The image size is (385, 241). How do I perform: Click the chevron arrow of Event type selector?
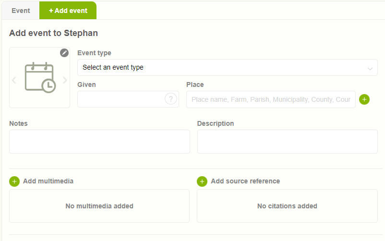370,68
